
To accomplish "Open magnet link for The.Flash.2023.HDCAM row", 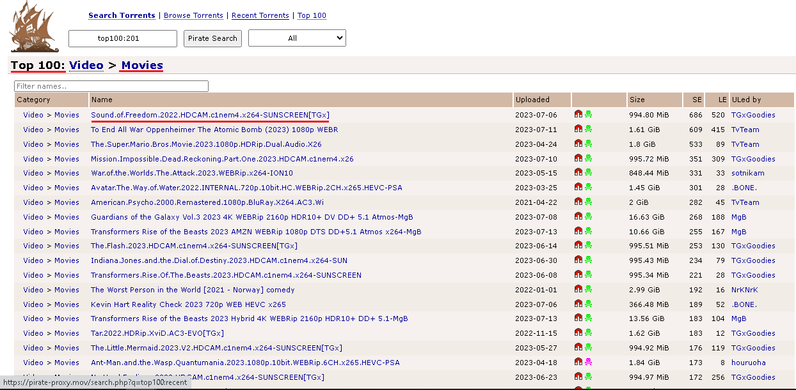I will coord(578,245).
